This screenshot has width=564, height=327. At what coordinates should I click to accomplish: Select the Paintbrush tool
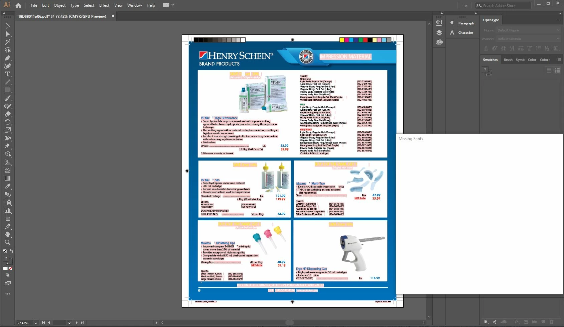(x=8, y=98)
